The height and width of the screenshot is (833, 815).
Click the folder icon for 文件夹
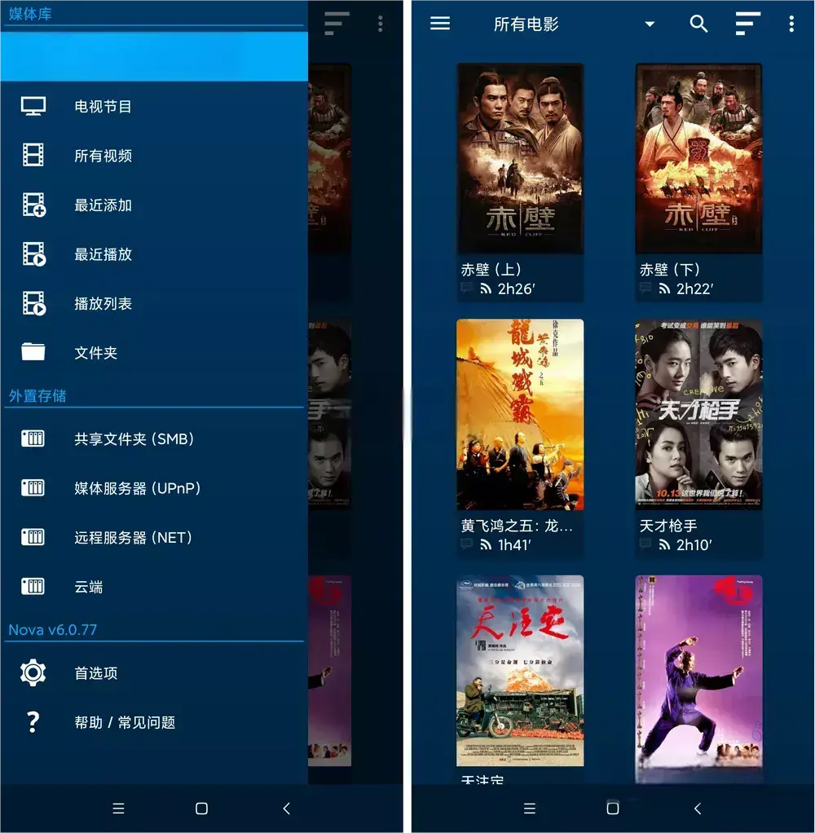(33, 352)
